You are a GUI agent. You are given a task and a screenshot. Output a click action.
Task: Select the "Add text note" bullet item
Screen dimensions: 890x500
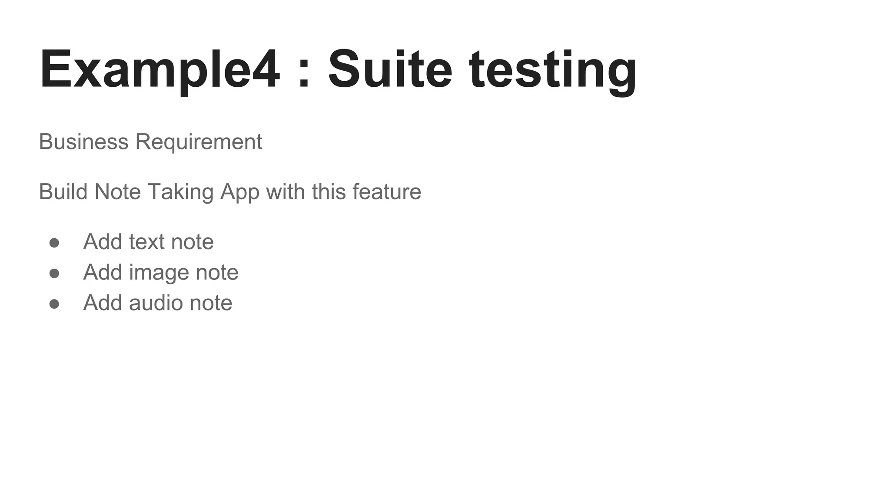[x=148, y=241]
